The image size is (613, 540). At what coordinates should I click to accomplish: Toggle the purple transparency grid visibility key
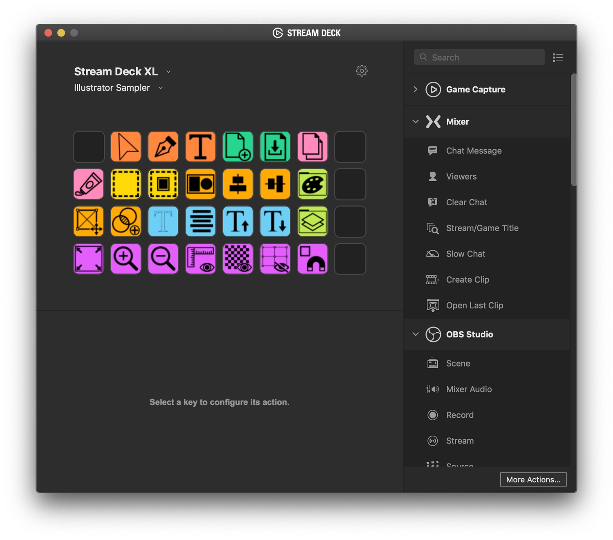pyautogui.click(x=238, y=259)
